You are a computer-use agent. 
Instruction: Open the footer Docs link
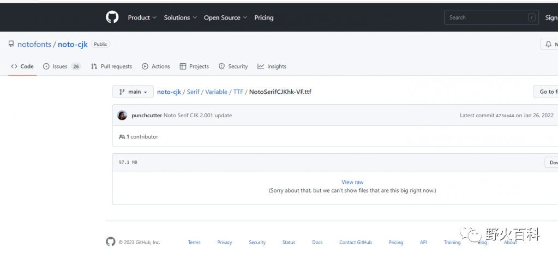coord(317,242)
